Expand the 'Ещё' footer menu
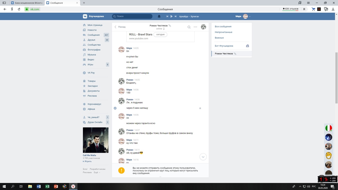This screenshot has width=338, height=190. pyautogui.click(x=97, y=172)
